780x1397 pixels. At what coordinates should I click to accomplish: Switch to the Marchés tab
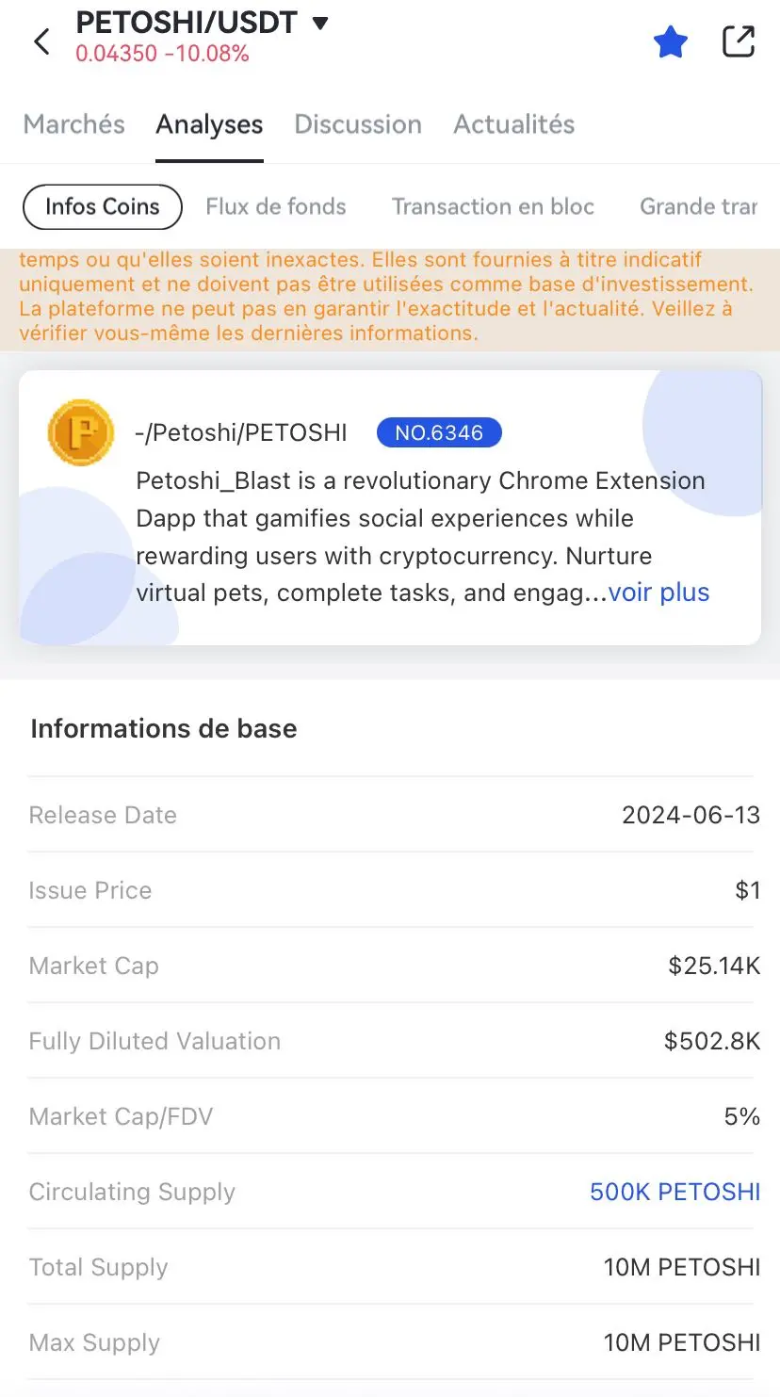point(74,124)
